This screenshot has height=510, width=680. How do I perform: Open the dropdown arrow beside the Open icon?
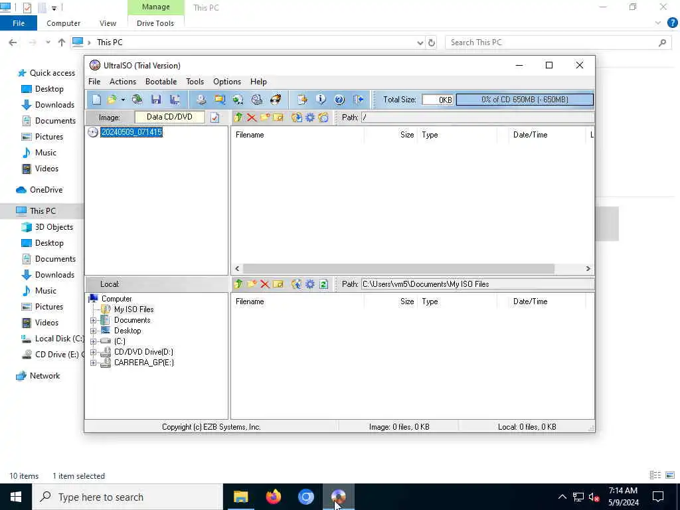tap(123, 100)
